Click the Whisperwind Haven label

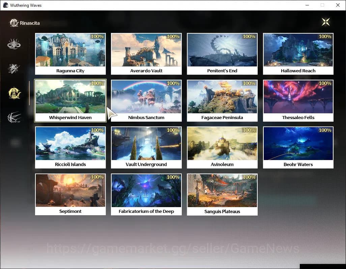point(70,117)
